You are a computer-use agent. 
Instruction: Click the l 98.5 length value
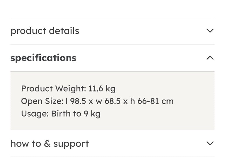pyautogui.click(x=76, y=101)
